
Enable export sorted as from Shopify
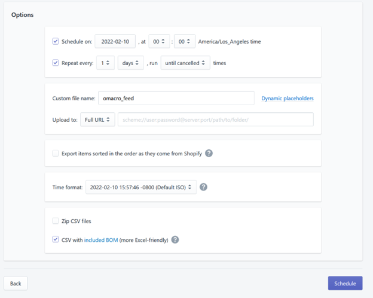click(x=56, y=153)
